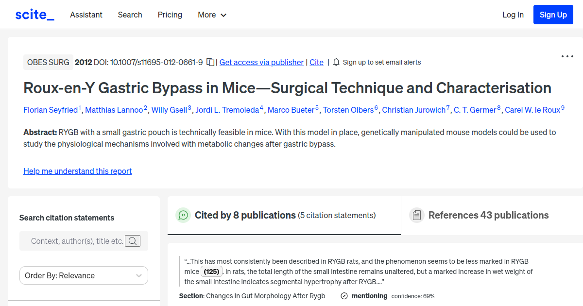Click Log In
Screen dimensions: 583x306
pos(513,15)
